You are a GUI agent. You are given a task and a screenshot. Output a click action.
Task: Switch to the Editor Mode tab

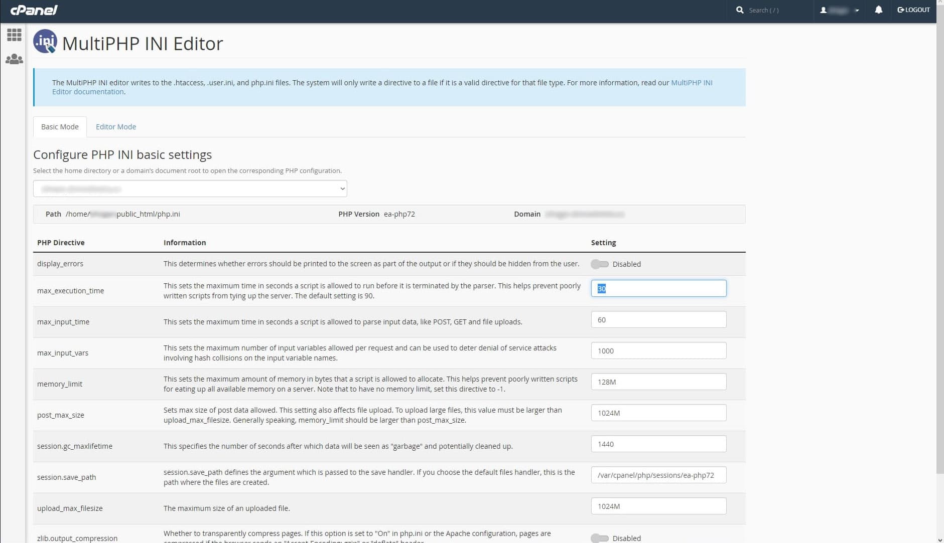coord(116,127)
